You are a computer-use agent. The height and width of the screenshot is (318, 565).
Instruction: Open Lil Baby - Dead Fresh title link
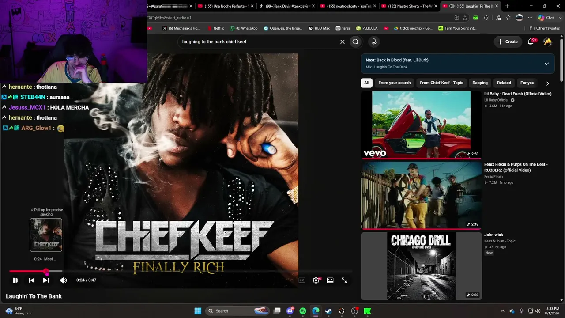518,94
